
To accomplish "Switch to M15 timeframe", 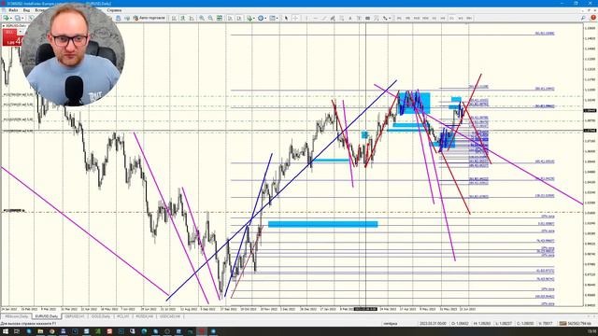I will click(417, 18).
